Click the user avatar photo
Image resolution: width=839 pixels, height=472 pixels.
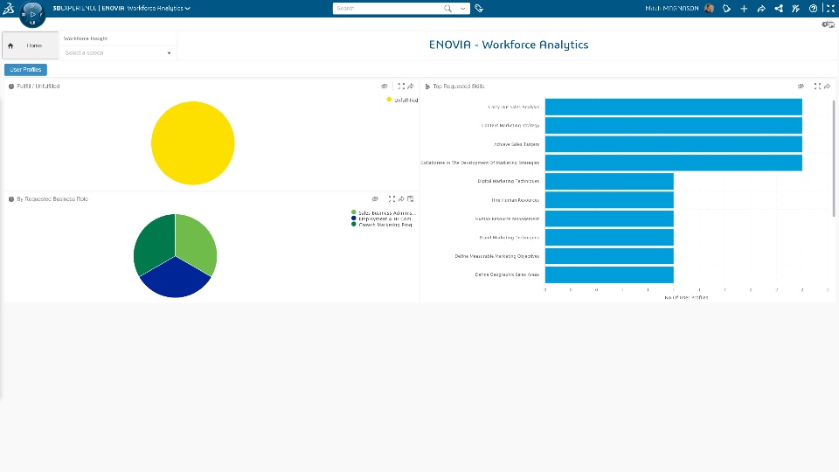pyautogui.click(x=710, y=9)
